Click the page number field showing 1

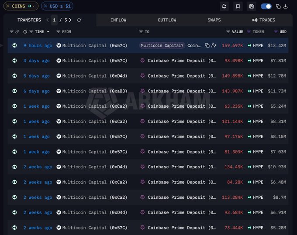coord(54,20)
